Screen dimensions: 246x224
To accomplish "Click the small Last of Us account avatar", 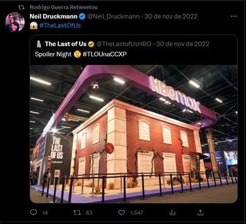I will click(39, 44).
